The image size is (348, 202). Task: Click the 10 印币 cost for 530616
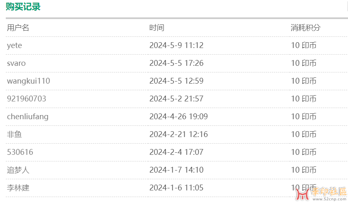coord(304,152)
